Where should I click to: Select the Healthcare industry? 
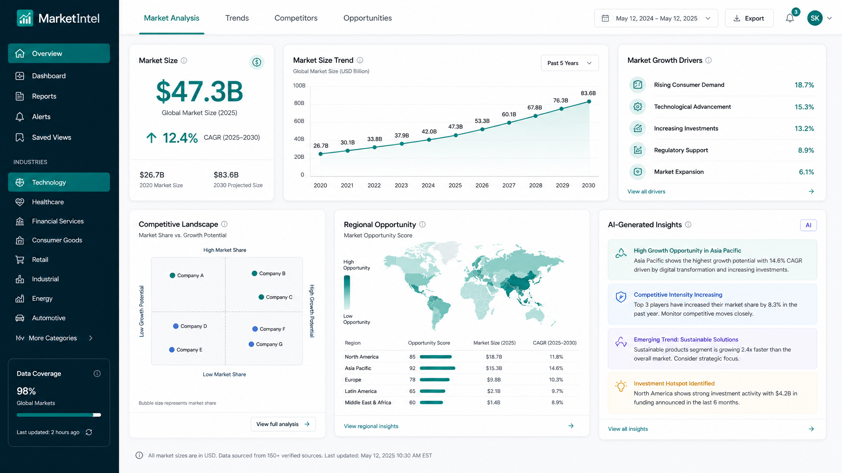[59, 202]
